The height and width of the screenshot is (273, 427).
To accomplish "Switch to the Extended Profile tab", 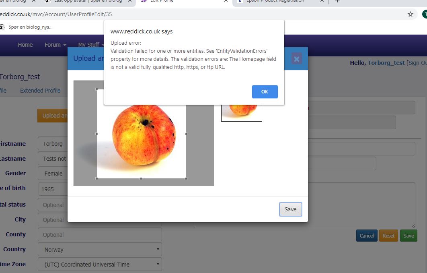I will pyautogui.click(x=40, y=91).
